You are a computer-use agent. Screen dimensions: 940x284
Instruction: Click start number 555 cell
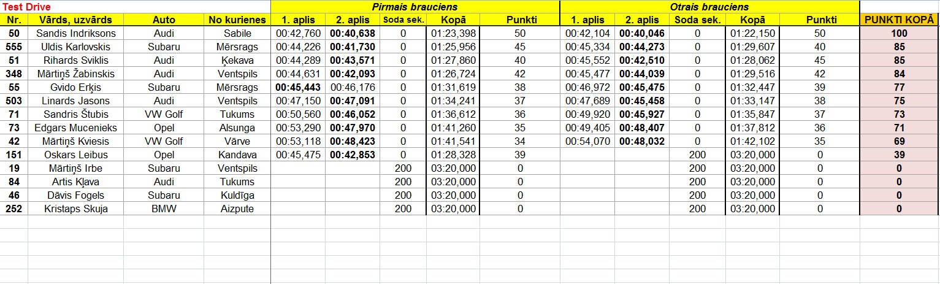coord(14,47)
